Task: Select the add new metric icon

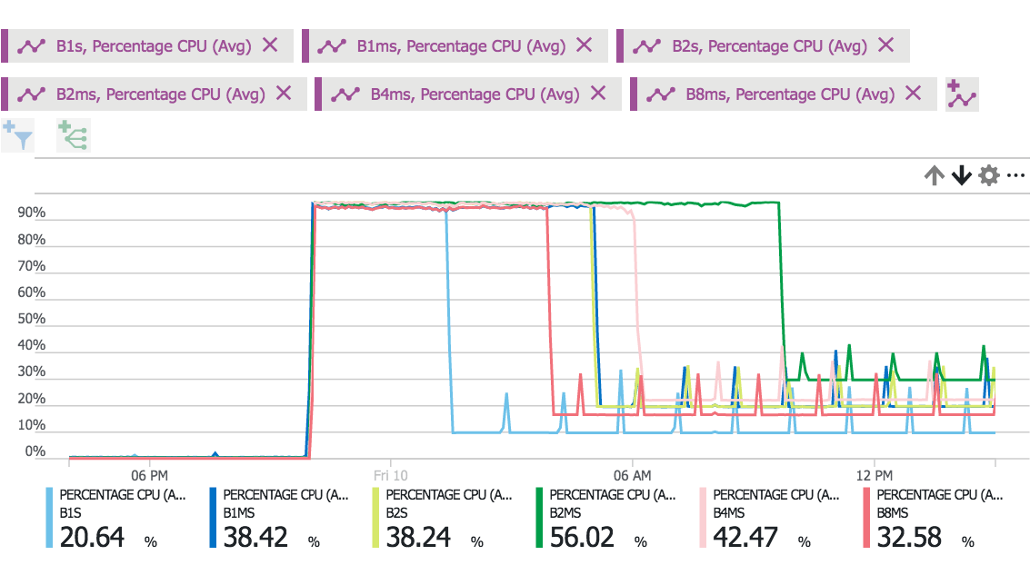Action: point(960,94)
